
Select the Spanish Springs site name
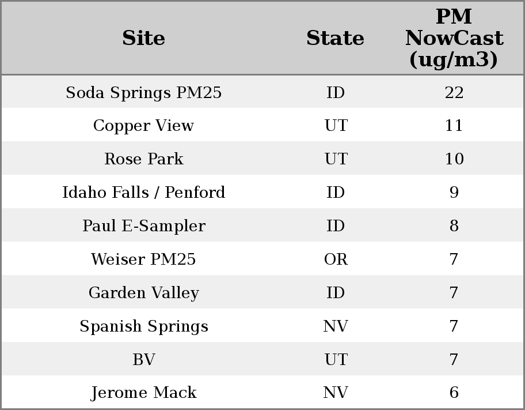click(143, 326)
